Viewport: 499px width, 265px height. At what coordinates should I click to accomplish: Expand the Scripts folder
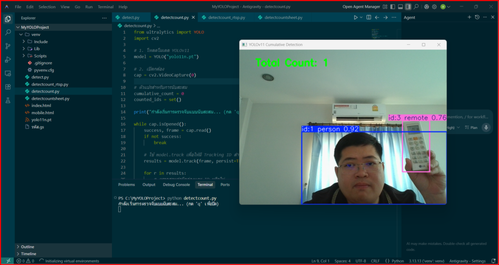(24, 56)
